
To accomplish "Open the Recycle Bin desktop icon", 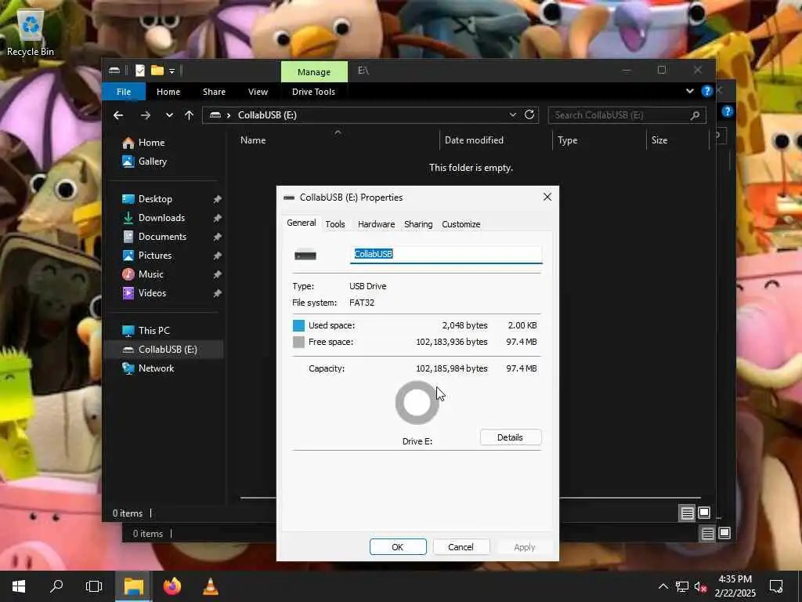I will click(x=31, y=32).
